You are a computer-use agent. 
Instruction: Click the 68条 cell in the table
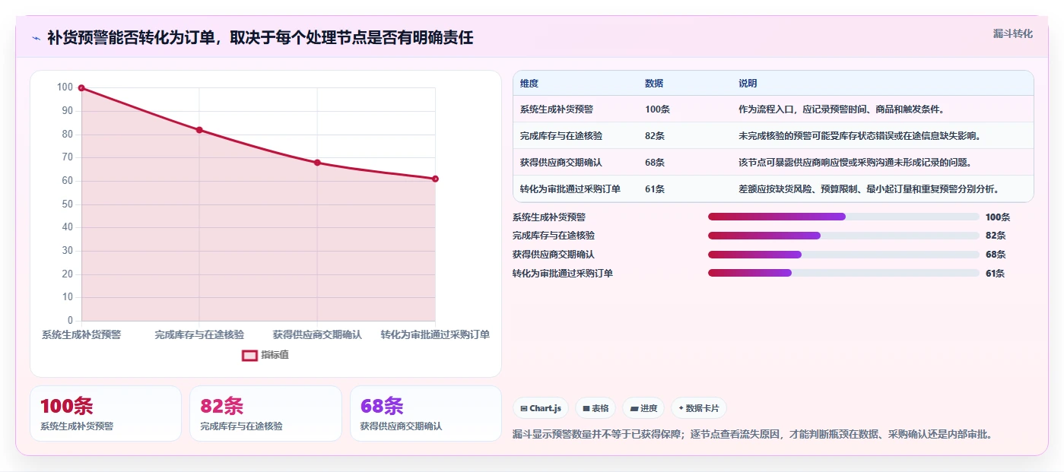[x=655, y=163]
